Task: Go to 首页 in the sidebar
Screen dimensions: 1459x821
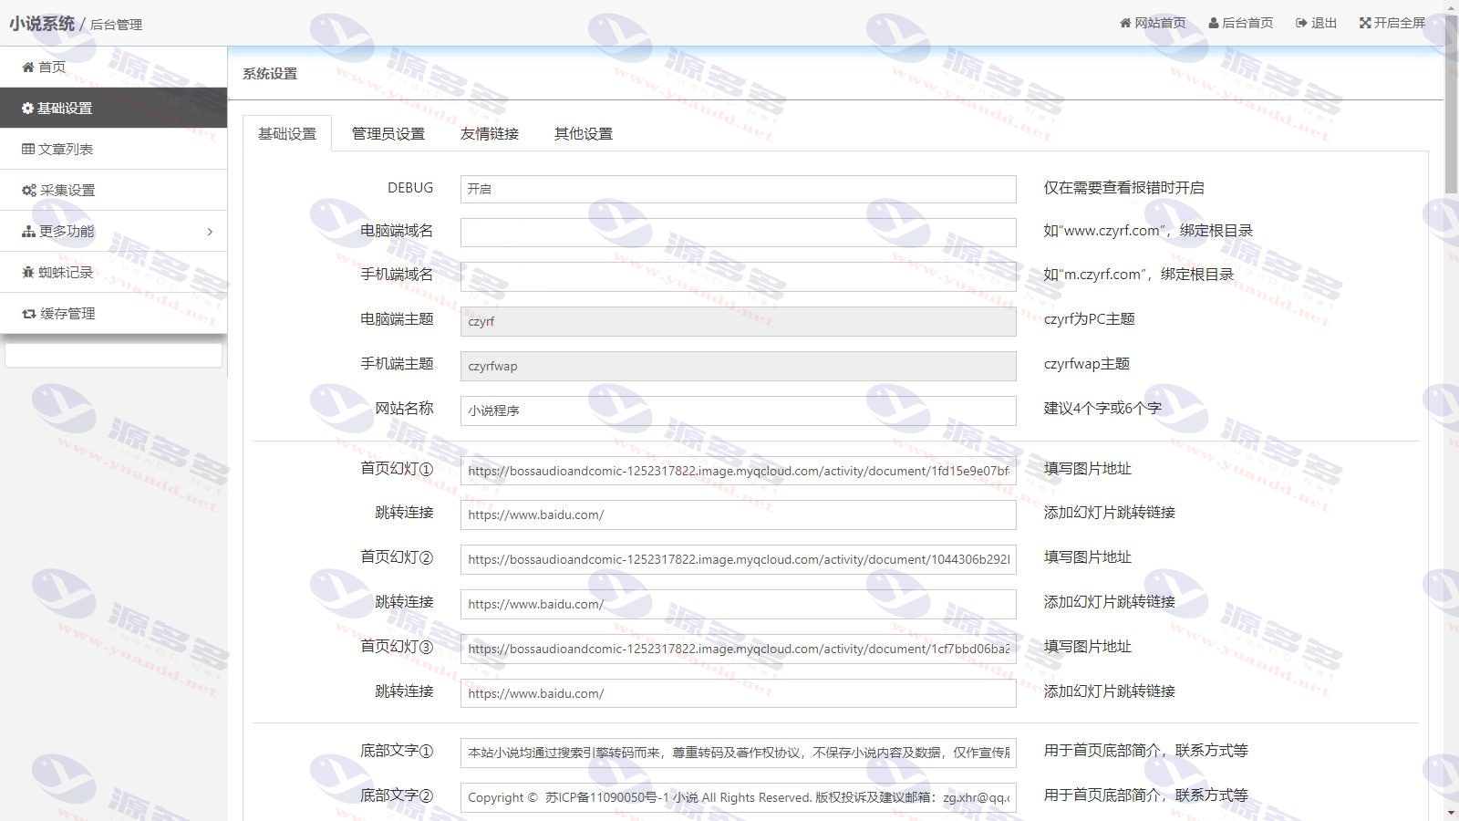Action: [x=113, y=67]
